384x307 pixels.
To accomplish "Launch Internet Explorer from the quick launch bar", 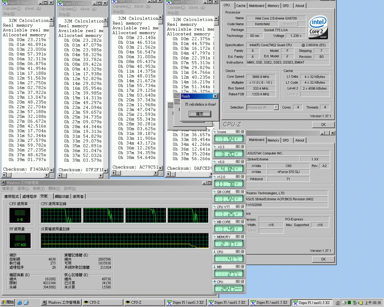I will click(19, 303).
